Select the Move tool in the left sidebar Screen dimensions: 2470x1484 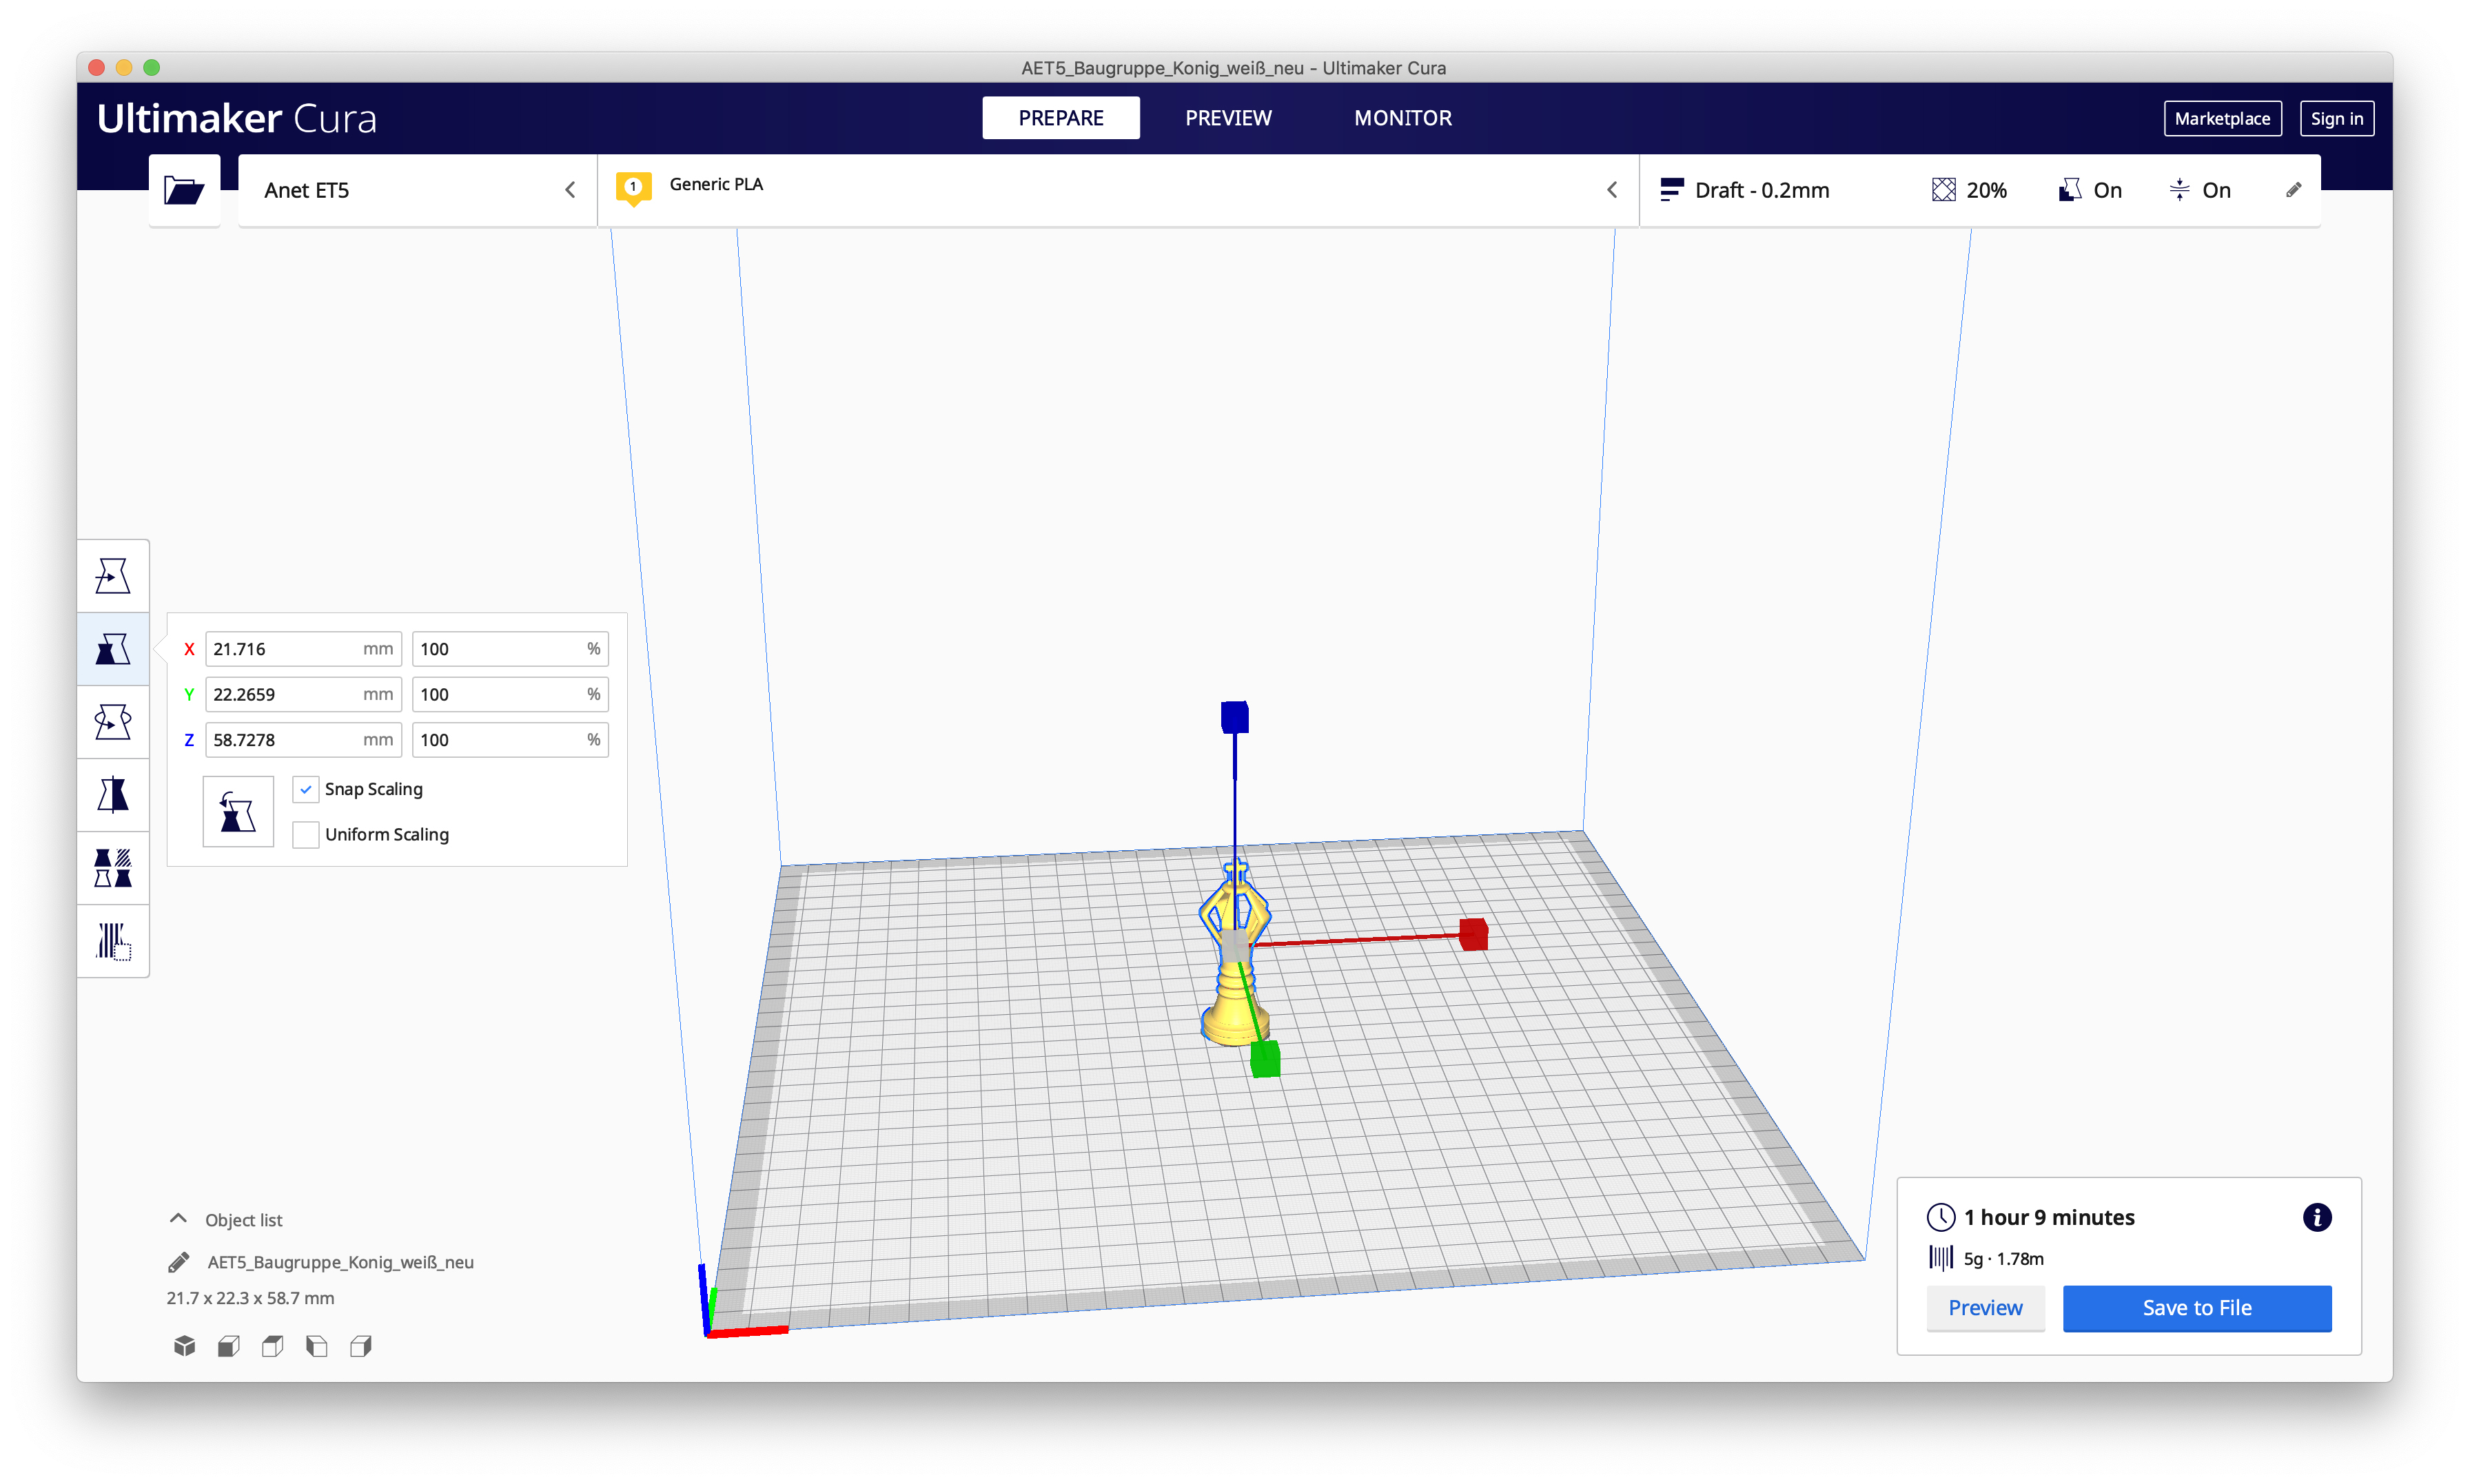point(113,576)
